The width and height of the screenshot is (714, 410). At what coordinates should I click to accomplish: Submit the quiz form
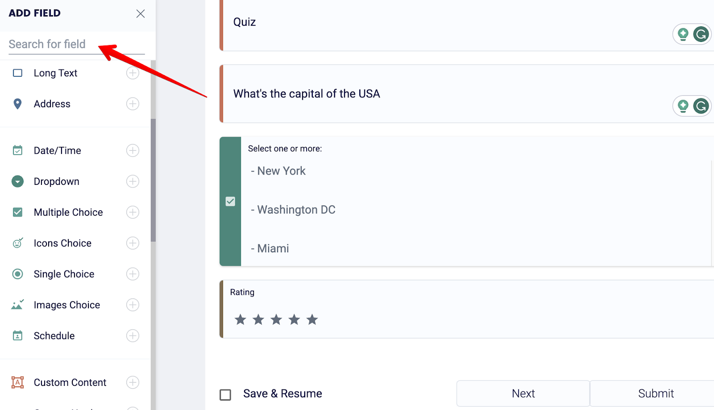[656, 393]
